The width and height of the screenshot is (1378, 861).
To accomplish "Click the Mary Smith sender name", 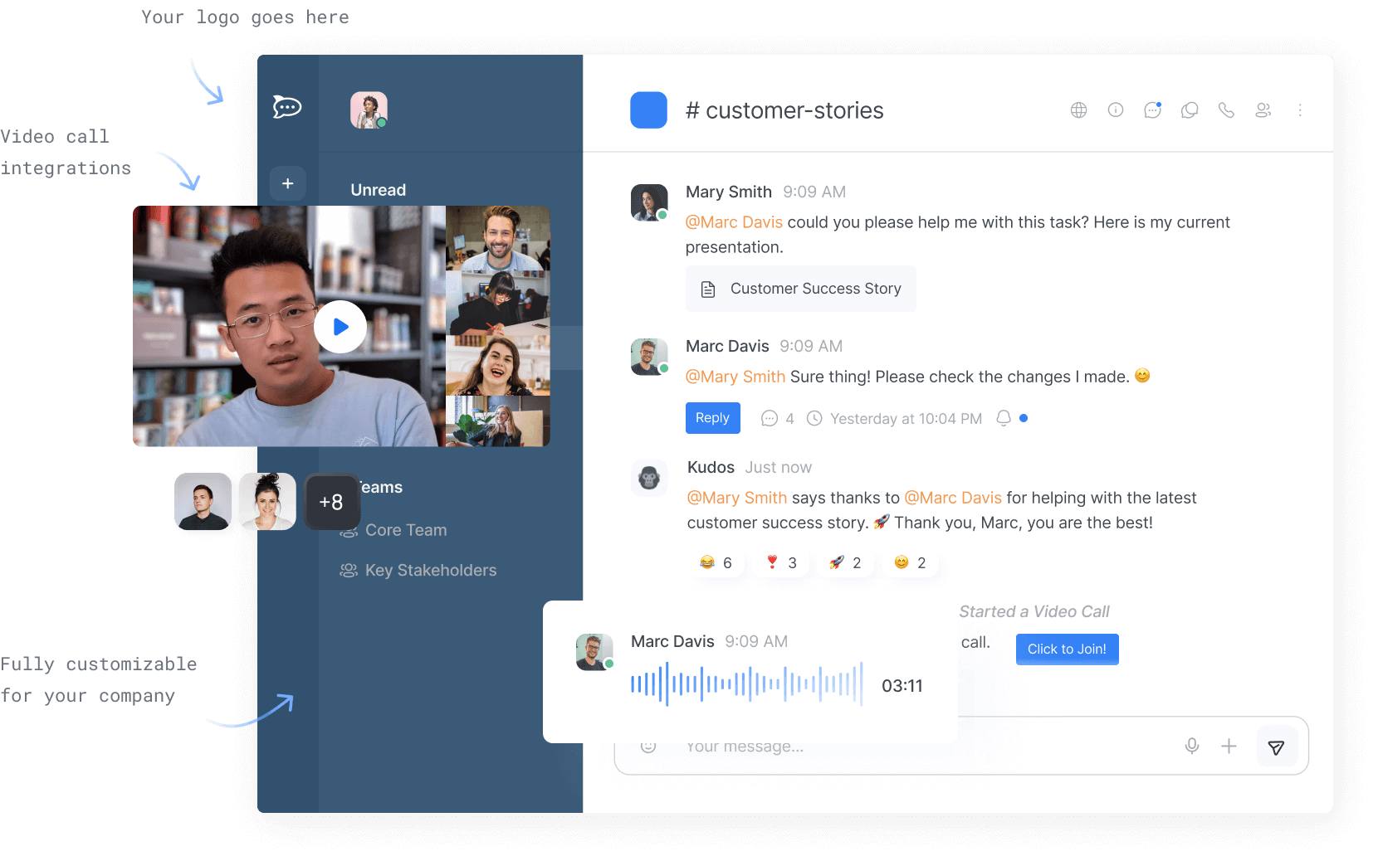I will tap(729, 192).
